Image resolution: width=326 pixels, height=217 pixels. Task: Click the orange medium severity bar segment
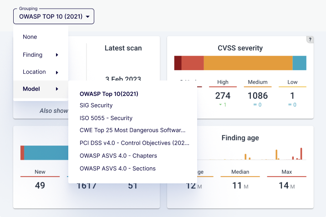(x=248, y=63)
